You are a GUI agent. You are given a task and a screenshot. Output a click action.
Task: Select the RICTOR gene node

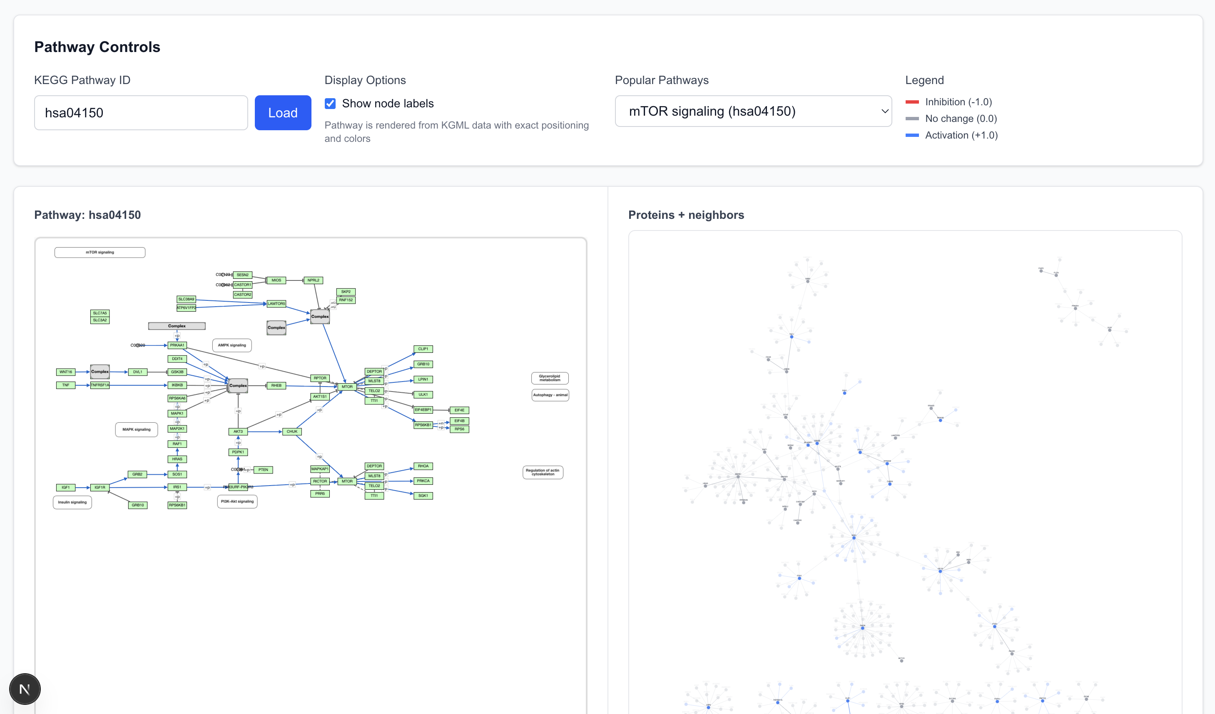click(320, 481)
